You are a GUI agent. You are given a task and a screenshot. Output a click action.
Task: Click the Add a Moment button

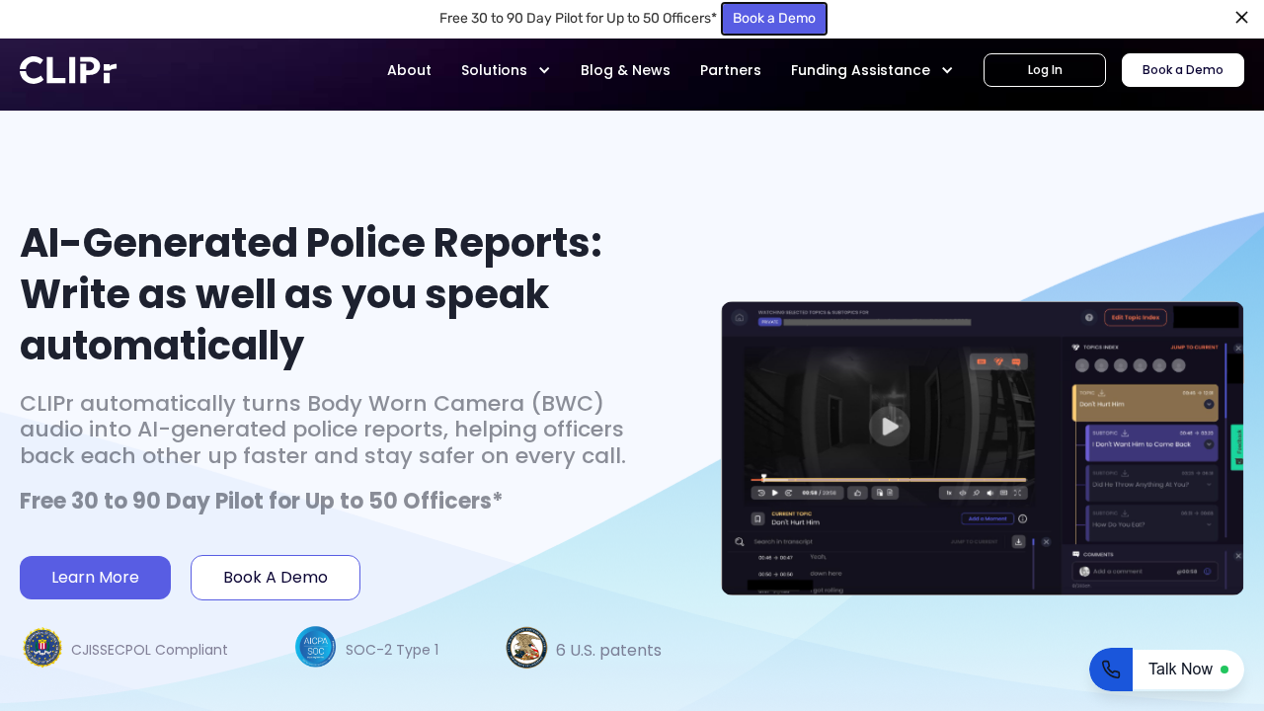(x=987, y=518)
